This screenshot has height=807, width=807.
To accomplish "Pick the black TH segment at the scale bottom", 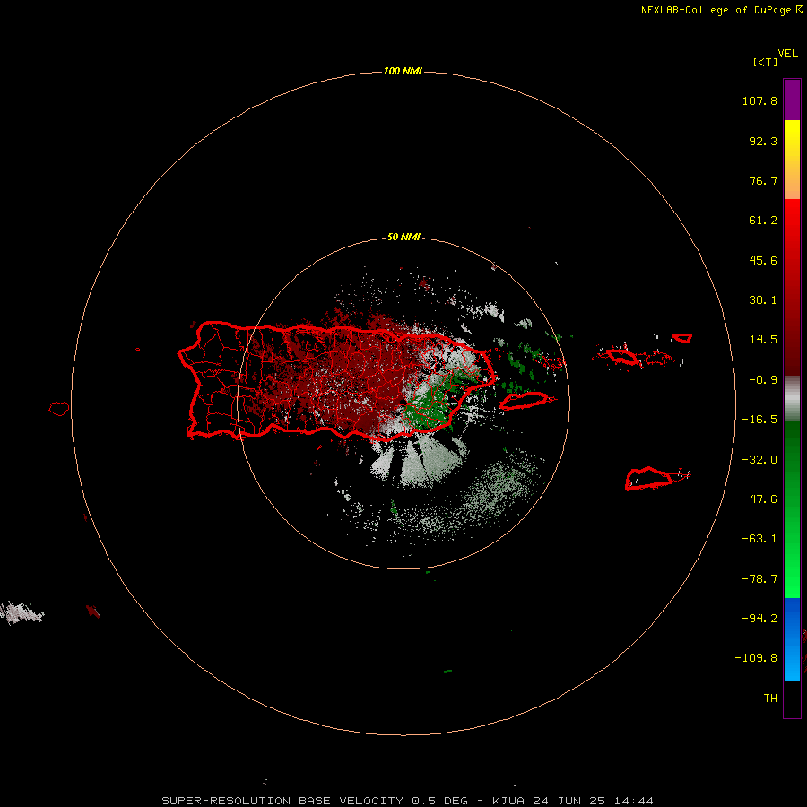I will [792, 699].
